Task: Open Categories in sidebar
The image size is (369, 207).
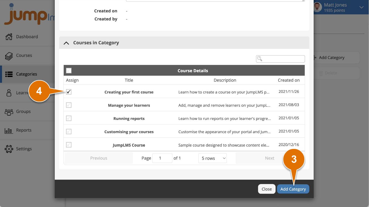Action: click(27, 74)
